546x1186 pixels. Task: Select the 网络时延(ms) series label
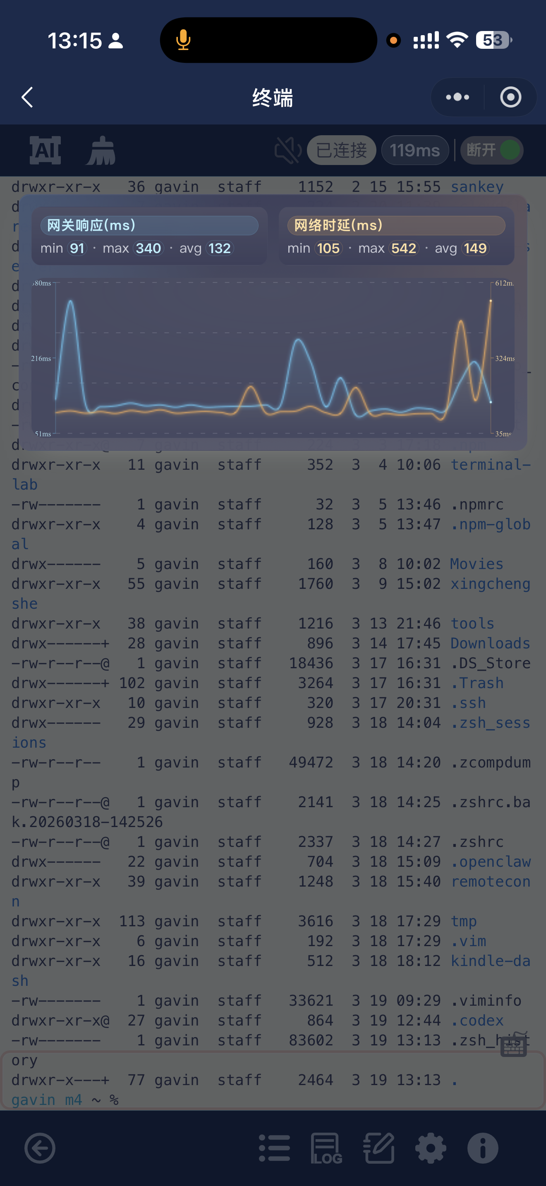(396, 225)
